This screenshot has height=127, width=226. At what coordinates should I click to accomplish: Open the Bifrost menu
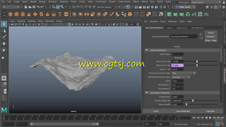[x=145, y=2]
